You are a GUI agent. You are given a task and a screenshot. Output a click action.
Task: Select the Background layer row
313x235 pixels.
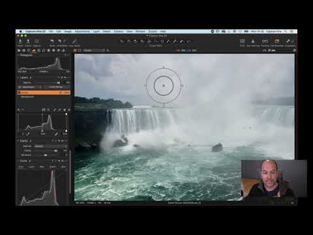click(x=44, y=97)
